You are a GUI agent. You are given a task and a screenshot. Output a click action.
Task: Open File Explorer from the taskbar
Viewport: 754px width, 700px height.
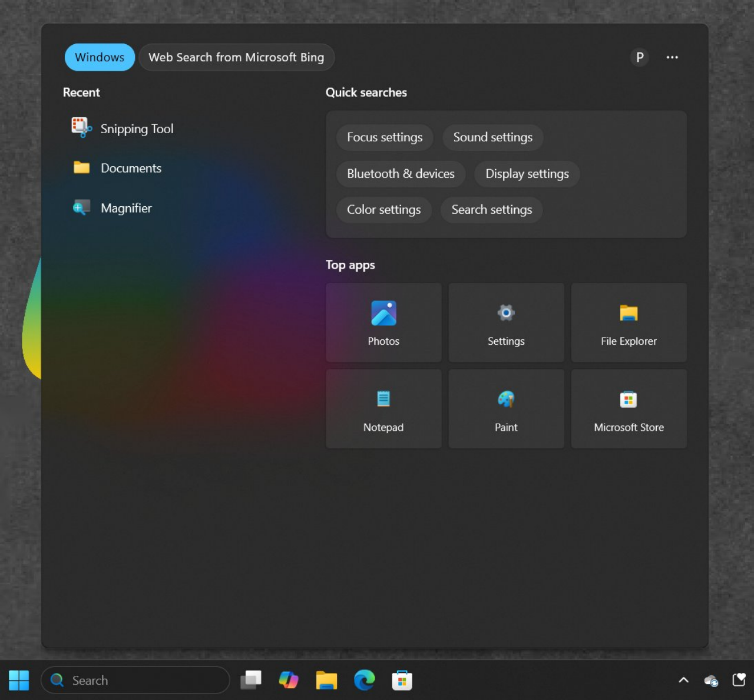pos(326,681)
